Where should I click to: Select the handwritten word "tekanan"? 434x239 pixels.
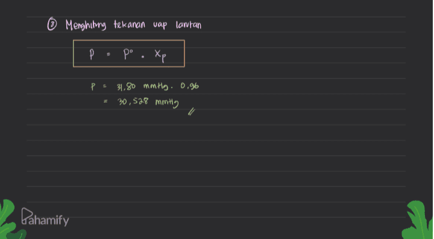(x=129, y=24)
